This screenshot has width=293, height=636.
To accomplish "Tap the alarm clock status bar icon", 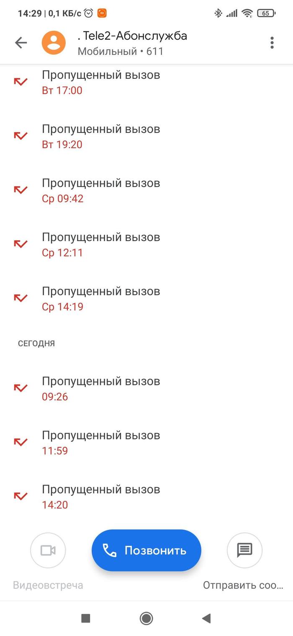I will coord(87,13).
